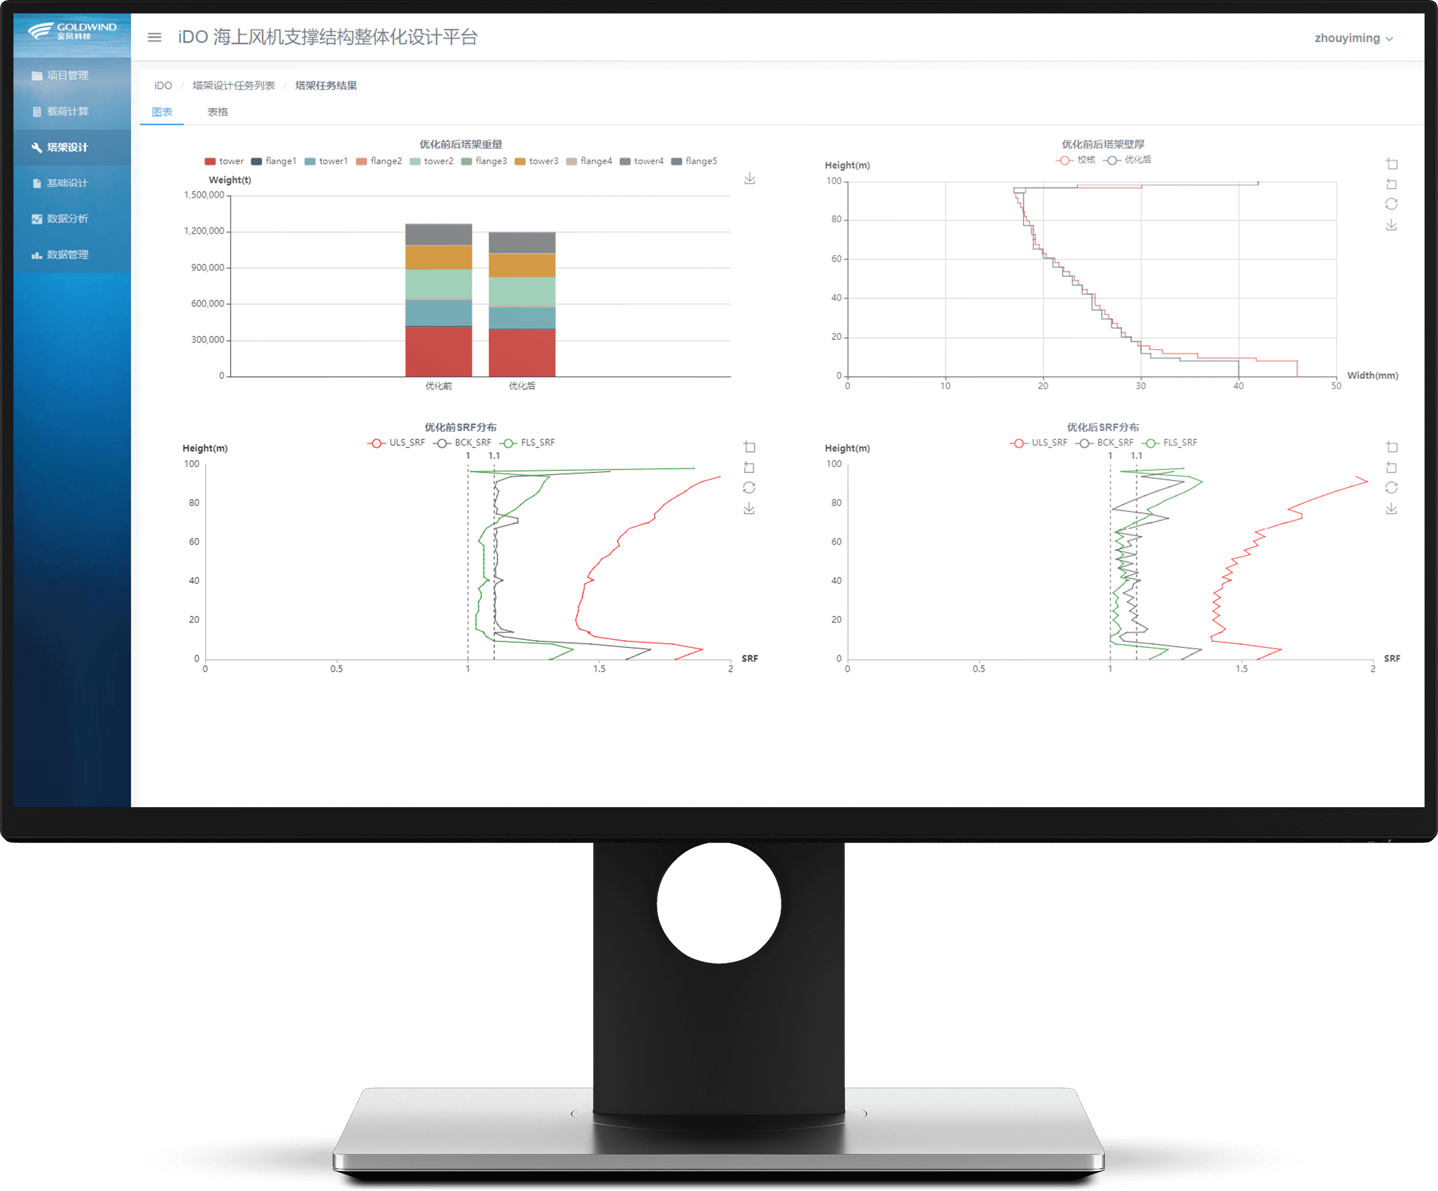This screenshot has width=1438, height=1191.
Task: Click the 数据管理 bar-chart icon
Action: (37, 254)
